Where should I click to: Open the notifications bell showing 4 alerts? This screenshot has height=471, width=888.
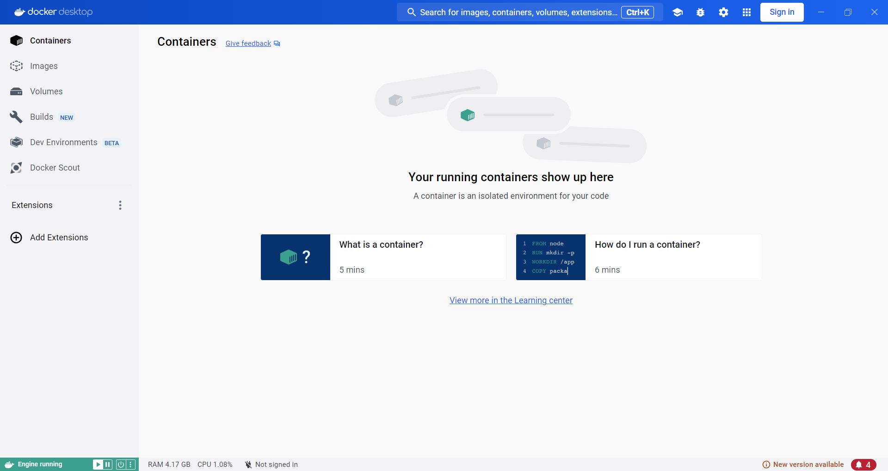click(x=864, y=464)
